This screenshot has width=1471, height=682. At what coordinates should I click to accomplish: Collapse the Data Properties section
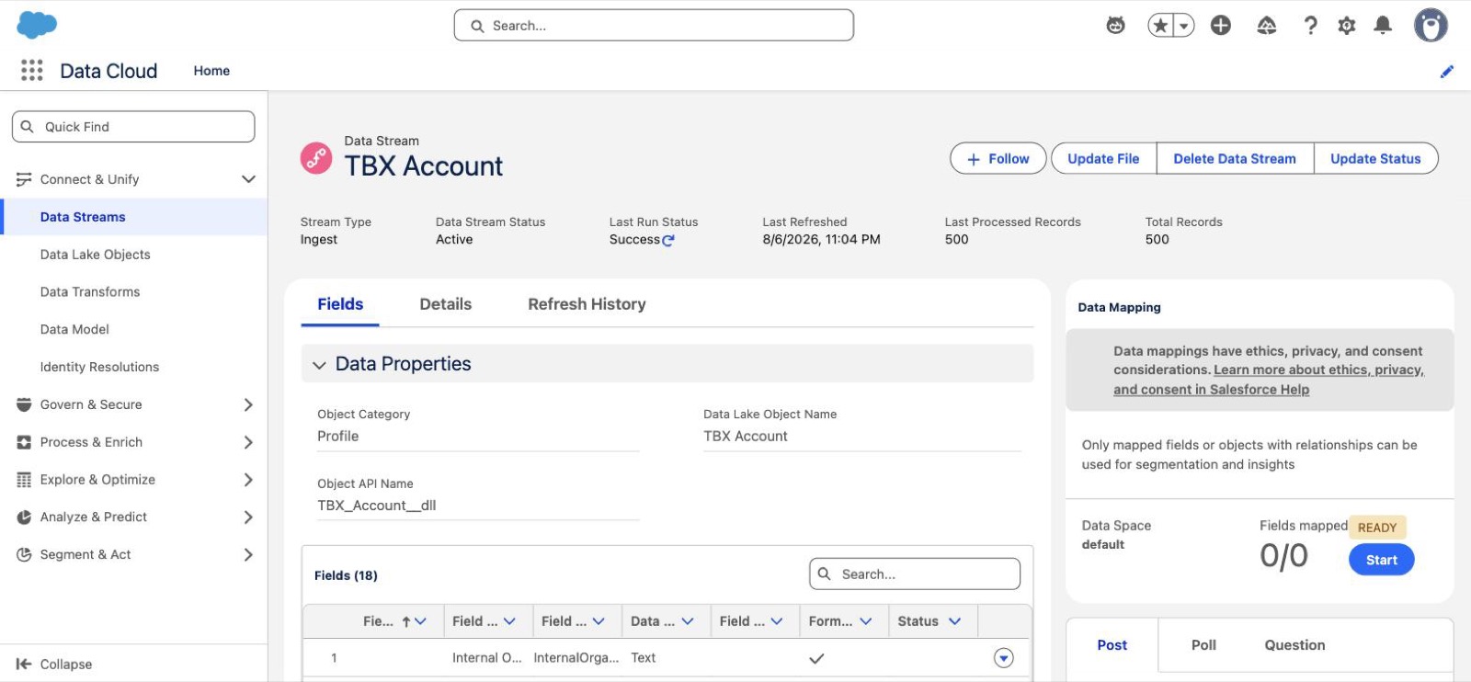pos(319,365)
